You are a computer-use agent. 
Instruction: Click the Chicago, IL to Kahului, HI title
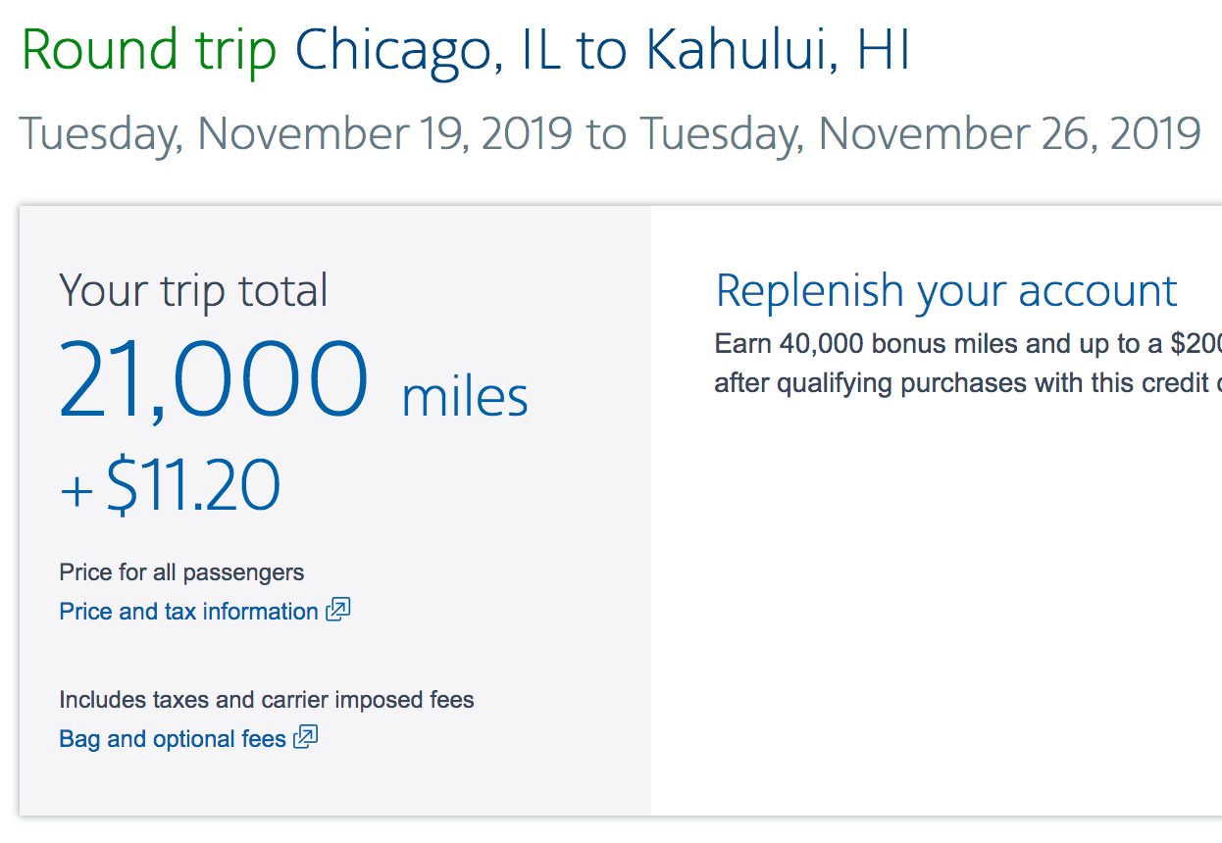click(x=602, y=52)
